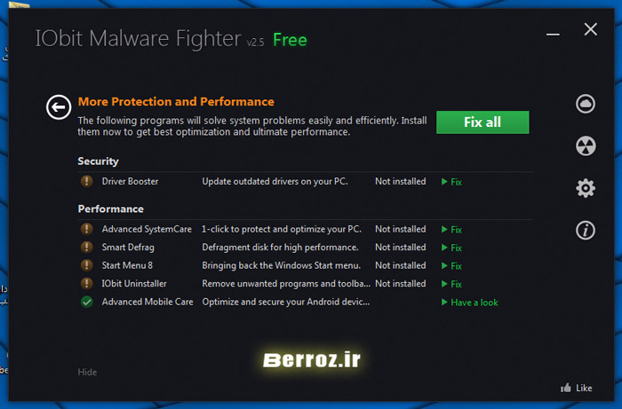Click green check icon beside Advanced Mobile Care
This screenshot has width=622, height=409.
point(86,302)
